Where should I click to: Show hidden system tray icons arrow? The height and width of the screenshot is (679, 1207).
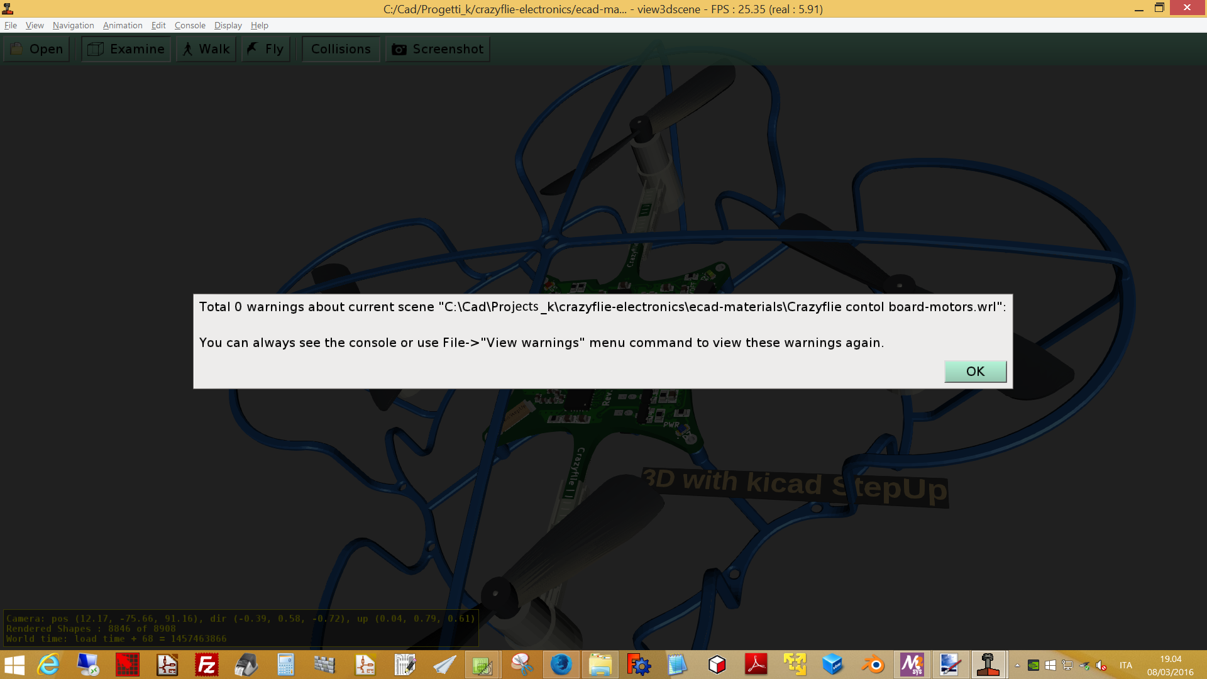pyautogui.click(x=1017, y=665)
